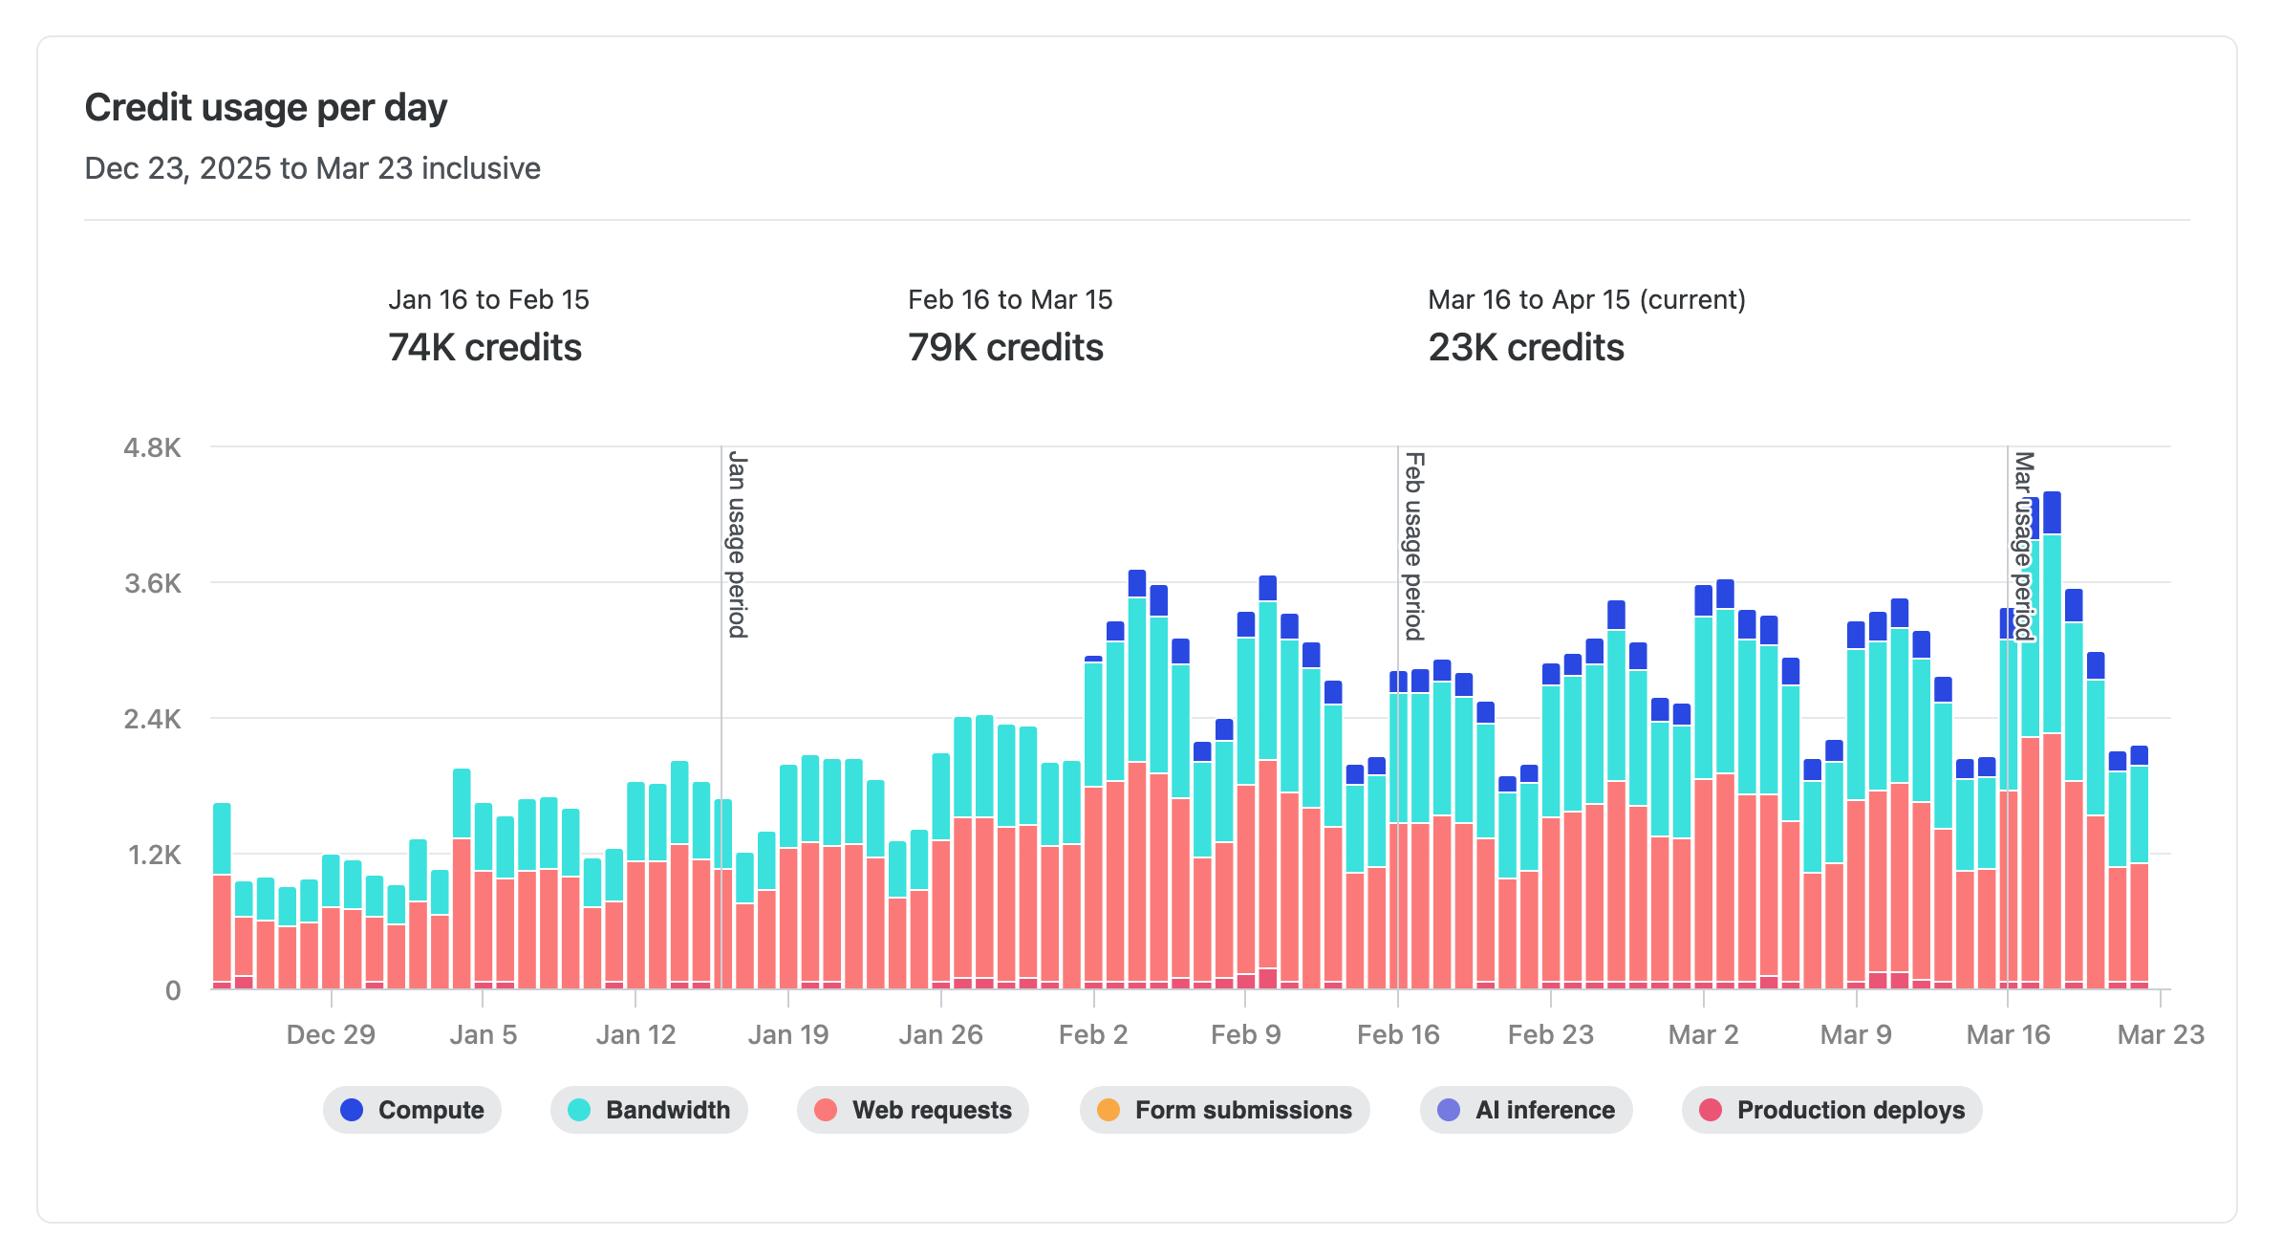Image resolution: width=2282 pixels, height=1258 pixels.
Task: Click the 74K credits total
Action: pyautogui.click(x=485, y=348)
